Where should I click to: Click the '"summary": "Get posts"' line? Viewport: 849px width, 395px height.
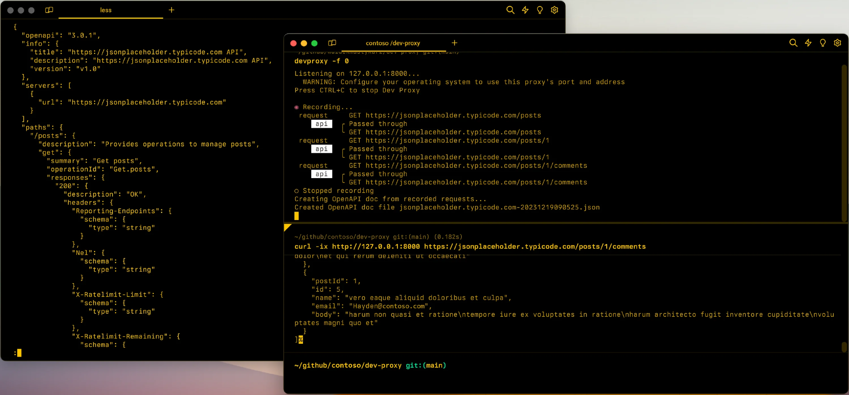pyautogui.click(x=95, y=161)
